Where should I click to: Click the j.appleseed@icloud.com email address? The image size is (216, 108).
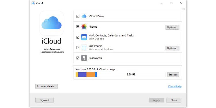(52, 52)
